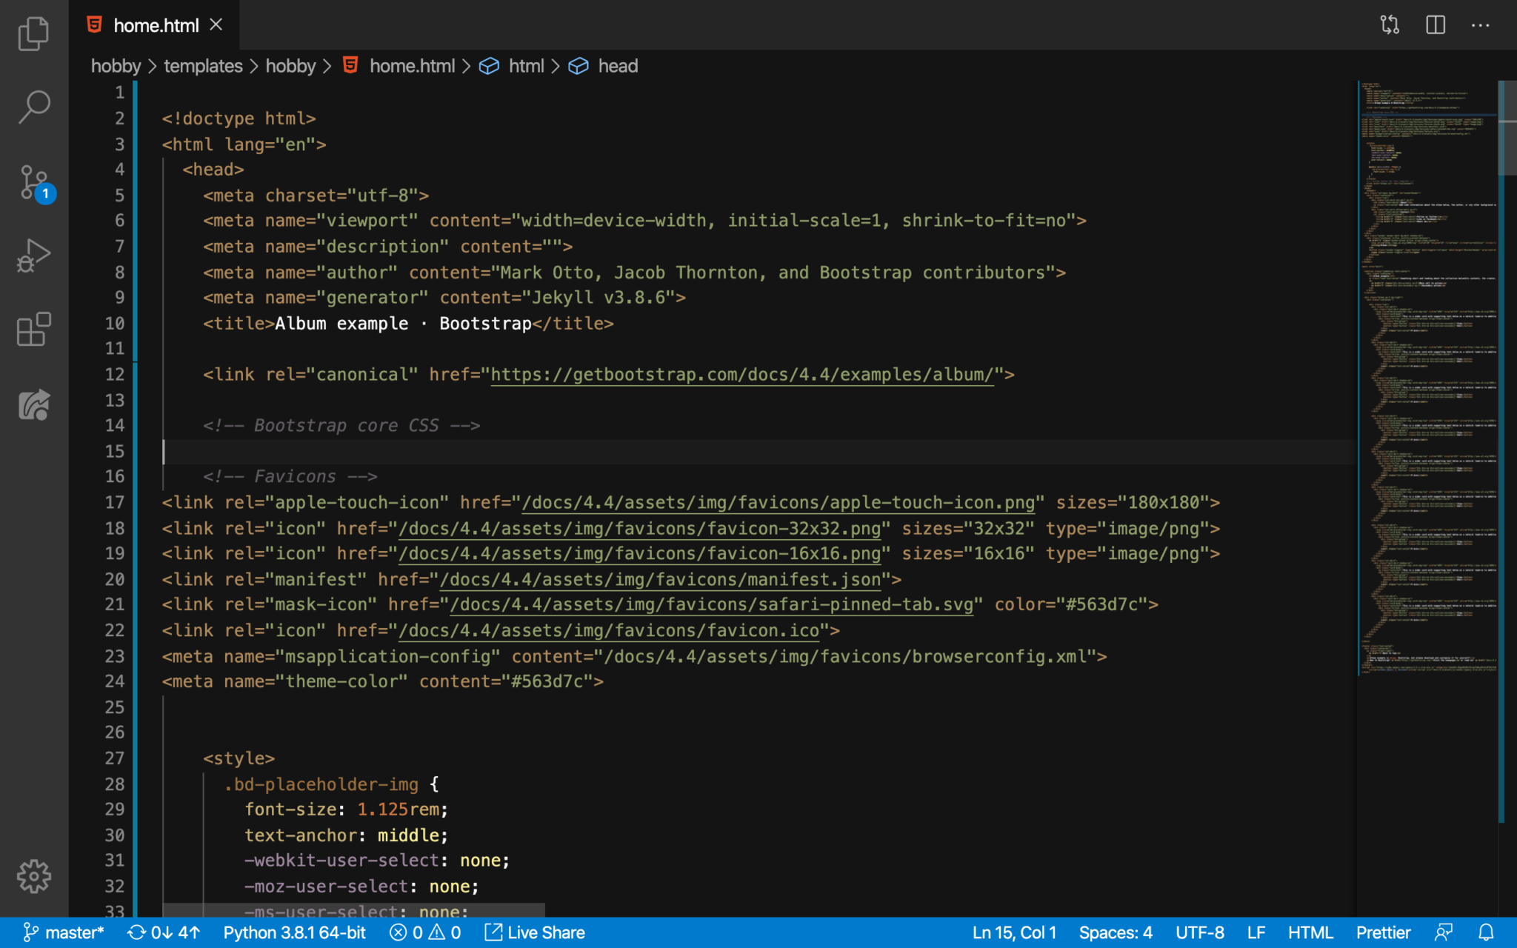This screenshot has width=1517, height=948.
Task: Open the Manage gear icon
Action: click(x=33, y=876)
